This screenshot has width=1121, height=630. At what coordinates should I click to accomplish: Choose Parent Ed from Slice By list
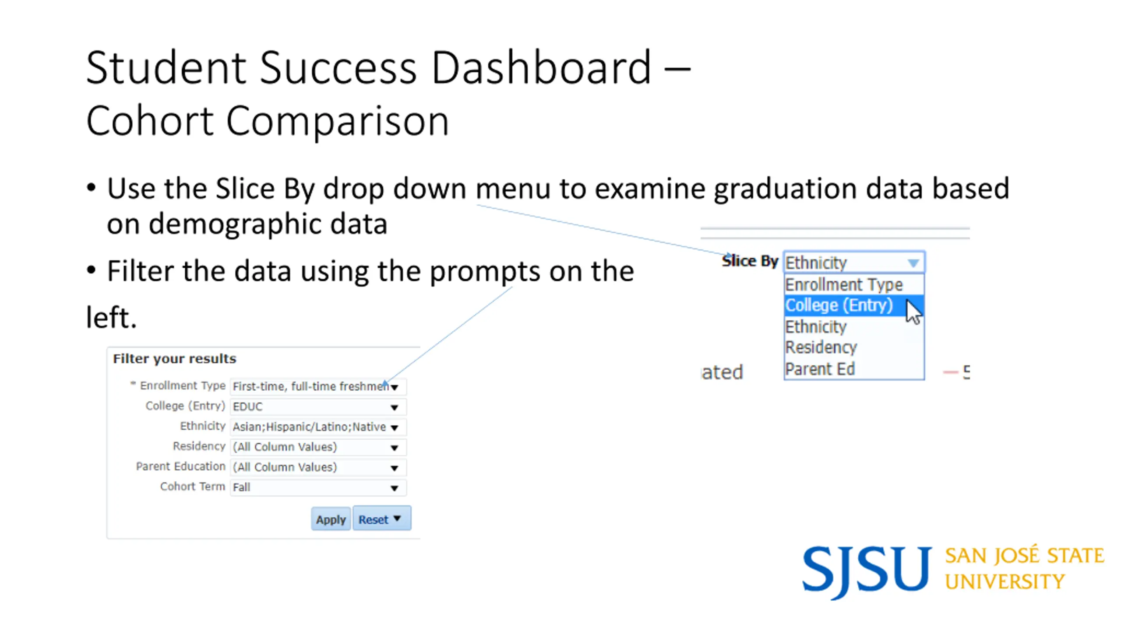853,368
